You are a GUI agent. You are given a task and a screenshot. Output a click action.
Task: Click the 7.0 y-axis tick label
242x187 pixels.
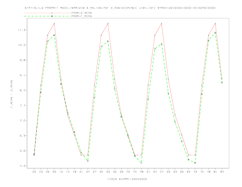(x=23, y=121)
